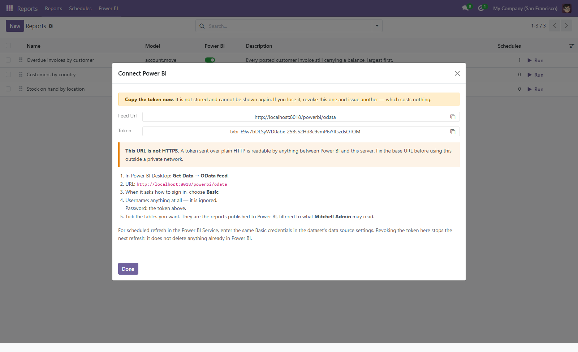Image resolution: width=578 pixels, height=352 pixels.
Task: Click the 'This URL is not HTTPS' alert
Action: pyautogui.click(x=289, y=155)
